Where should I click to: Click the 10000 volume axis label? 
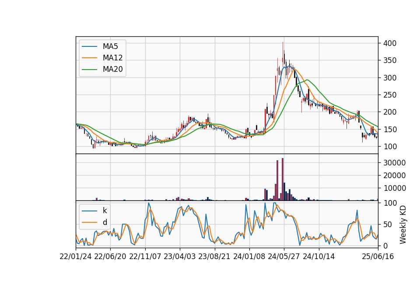(x=394, y=188)
